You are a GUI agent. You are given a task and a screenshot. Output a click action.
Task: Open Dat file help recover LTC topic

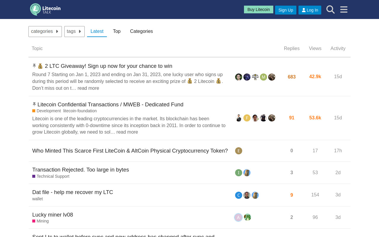pos(73,192)
